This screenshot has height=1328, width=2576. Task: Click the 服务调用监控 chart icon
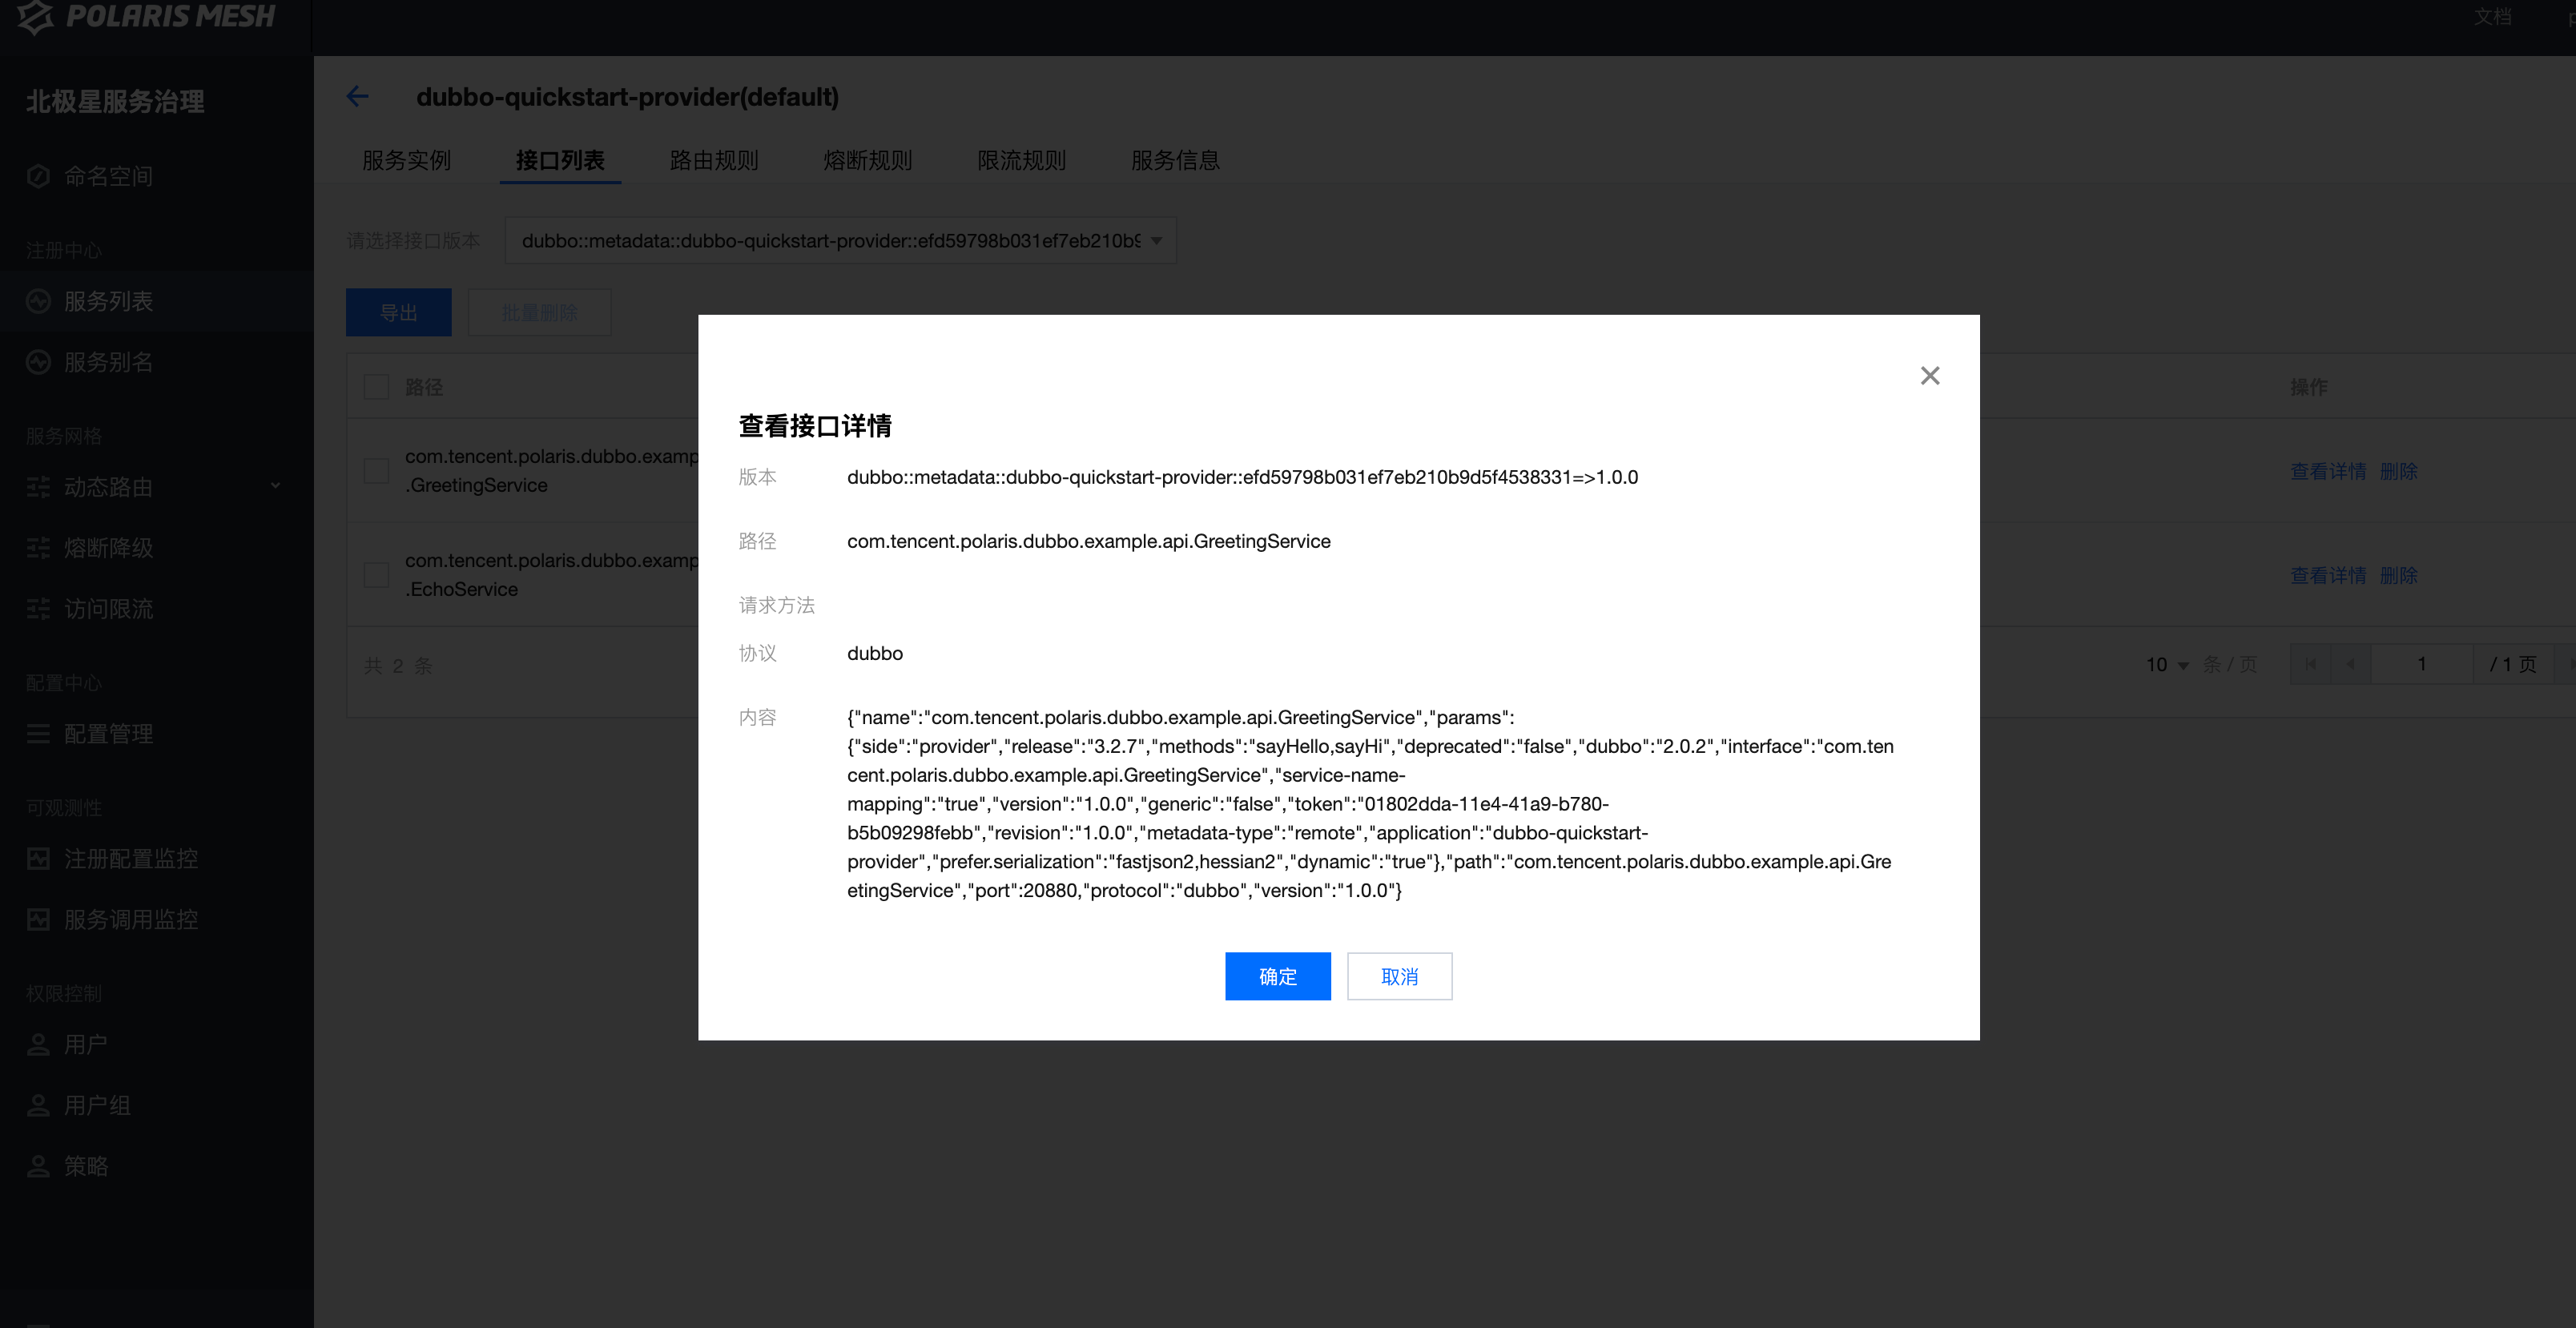[x=38, y=920]
